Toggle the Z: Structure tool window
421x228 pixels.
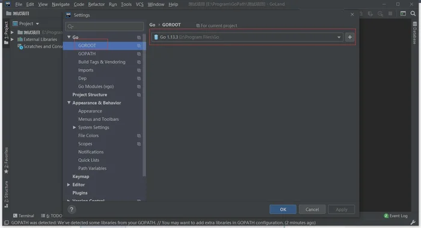[x=6, y=194]
